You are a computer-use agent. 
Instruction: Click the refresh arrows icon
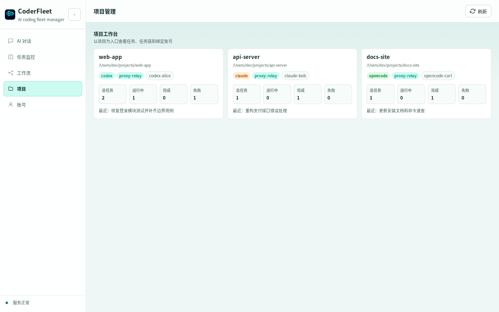[x=473, y=11]
